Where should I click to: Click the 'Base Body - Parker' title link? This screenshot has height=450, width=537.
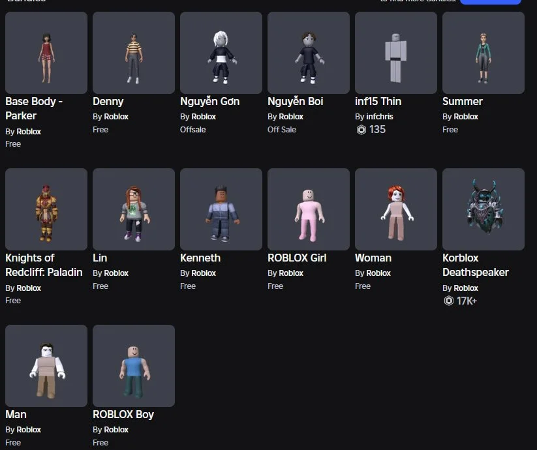click(34, 108)
